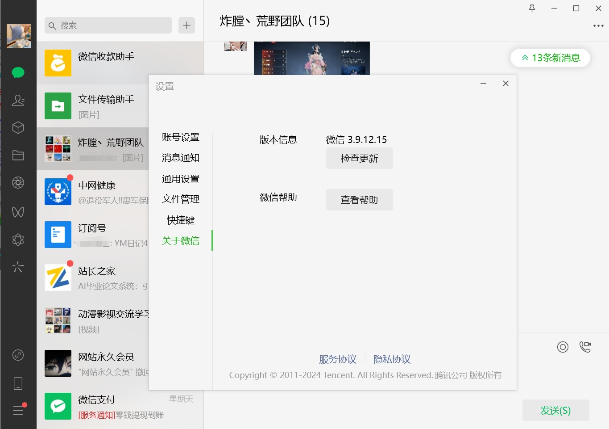609x429 pixels.
Task: Open the Top Stories hexagon icon
Action: coord(18,240)
